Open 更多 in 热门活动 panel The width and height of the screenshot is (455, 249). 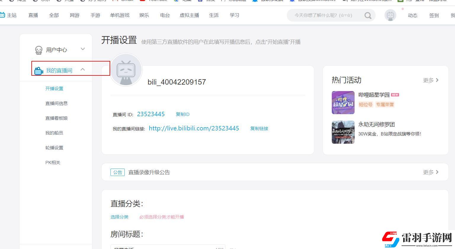click(x=431, y=80)
